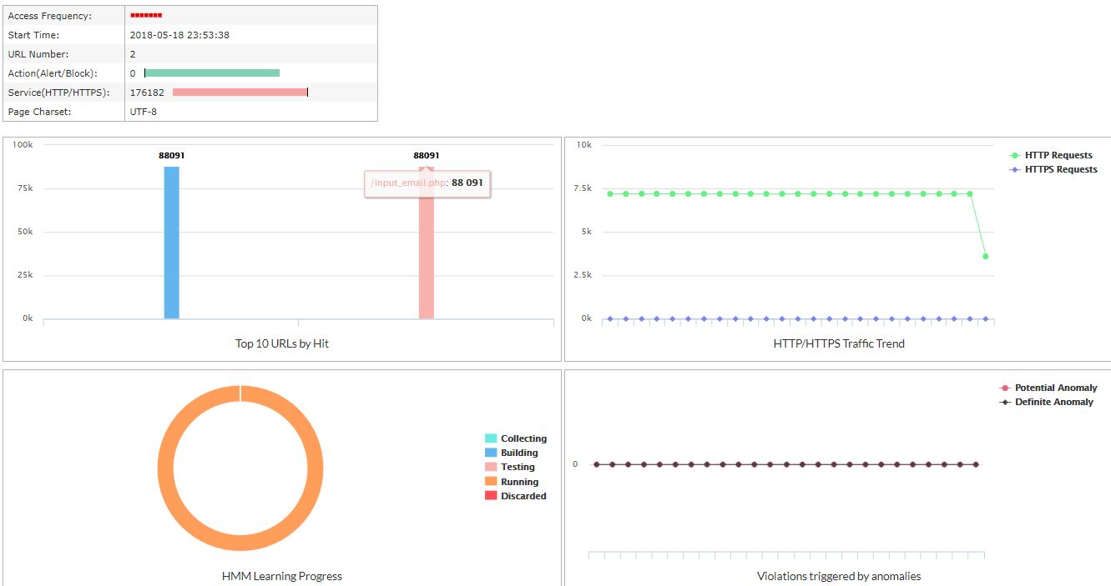Click the green HTTP Requests legend dot
1111x586 pixels.
pos(1015,155)
